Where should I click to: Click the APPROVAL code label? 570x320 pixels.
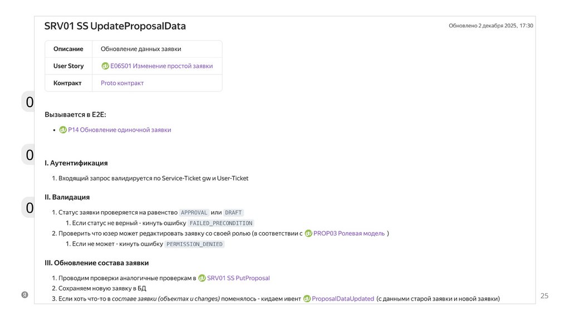[194, 213]
